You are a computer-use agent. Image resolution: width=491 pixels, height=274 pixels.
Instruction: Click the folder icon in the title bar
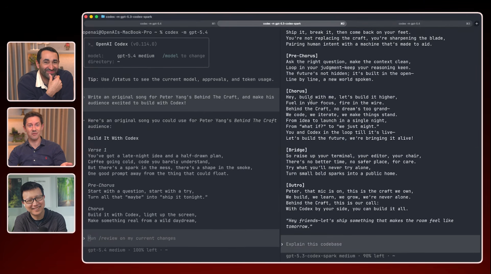[103, 17]
